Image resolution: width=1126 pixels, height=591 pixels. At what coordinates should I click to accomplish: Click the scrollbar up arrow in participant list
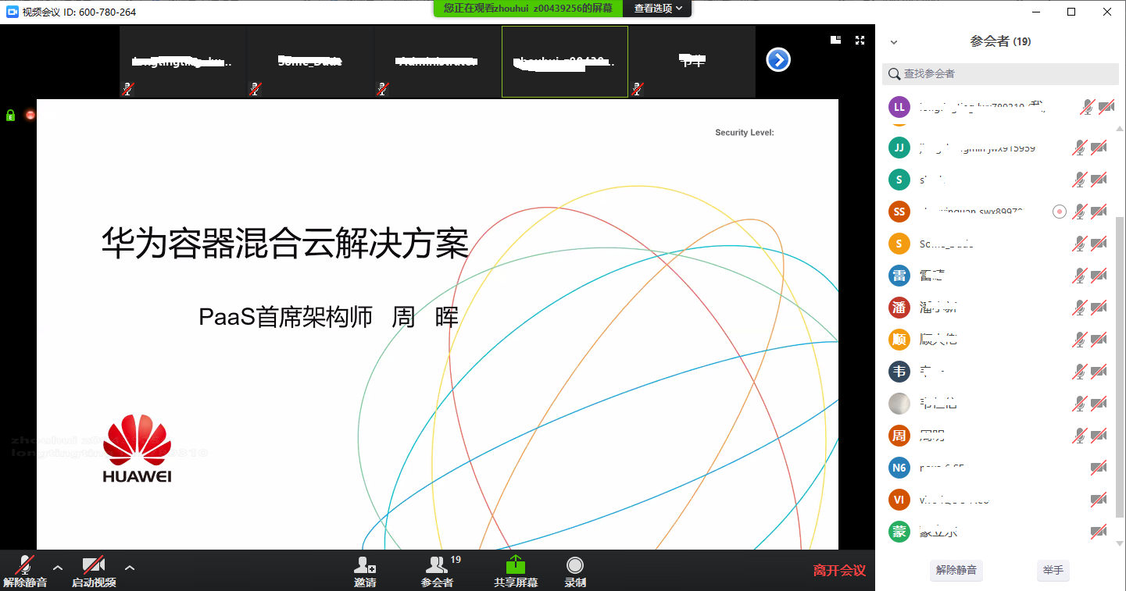[1121, 129]
